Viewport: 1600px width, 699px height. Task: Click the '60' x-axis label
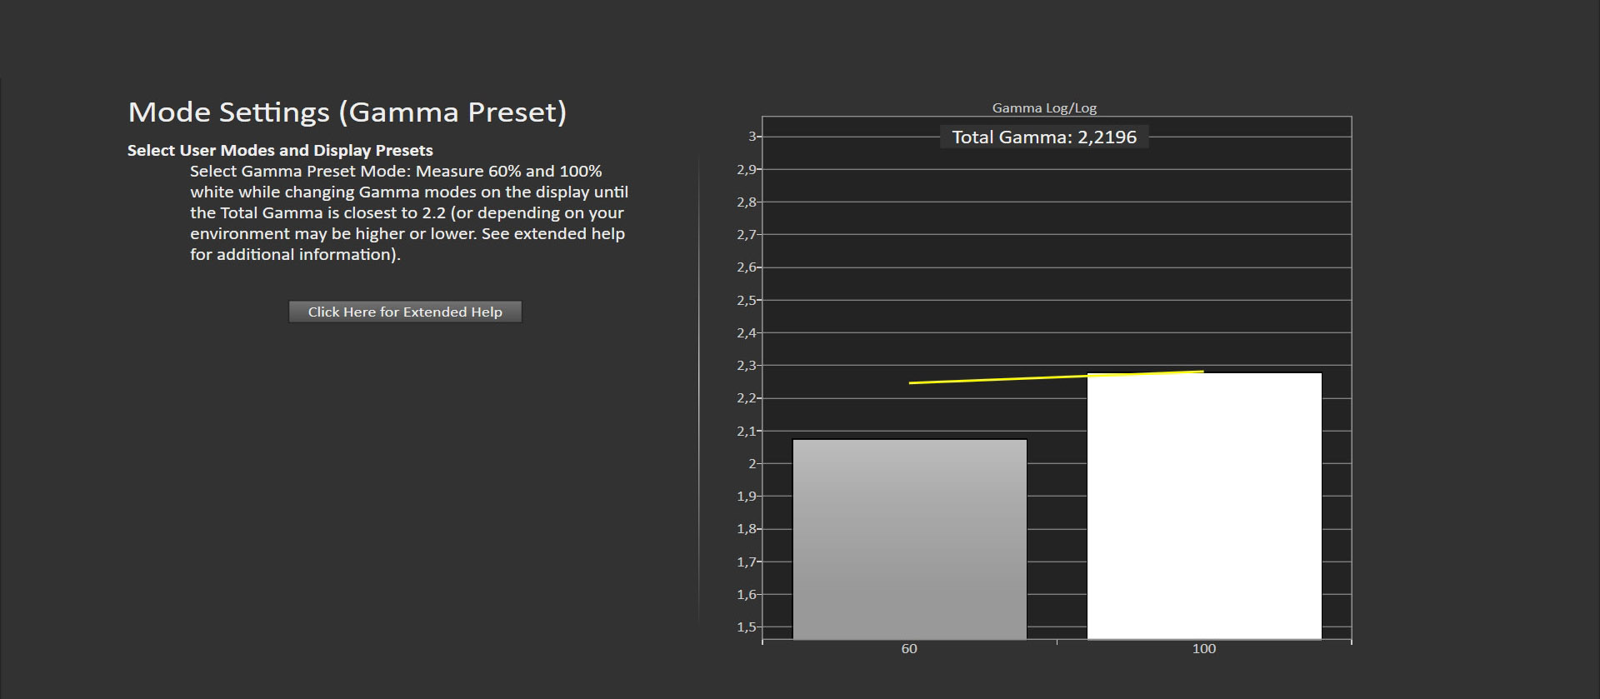pyautogui.click(x=909, y=648)
